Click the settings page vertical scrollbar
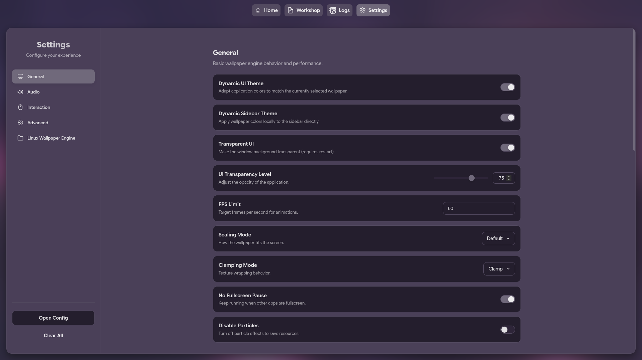Screen dimensions: 642x360 [x=634, y=89]
